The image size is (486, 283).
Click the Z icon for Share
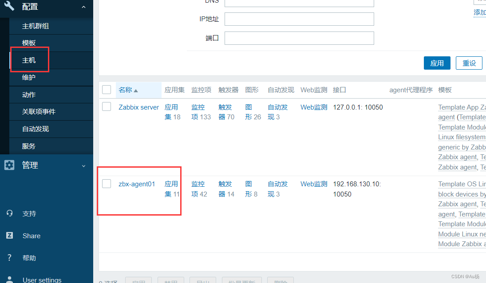pos(10,236)
